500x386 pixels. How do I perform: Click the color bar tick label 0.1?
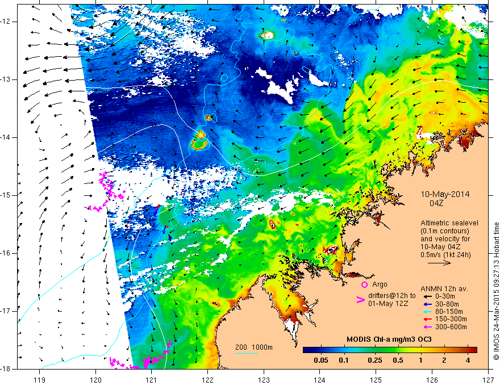pos(343,360)
